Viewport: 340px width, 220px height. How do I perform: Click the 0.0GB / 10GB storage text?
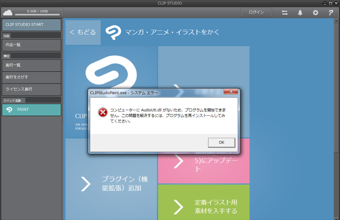(x=37, y=11)
